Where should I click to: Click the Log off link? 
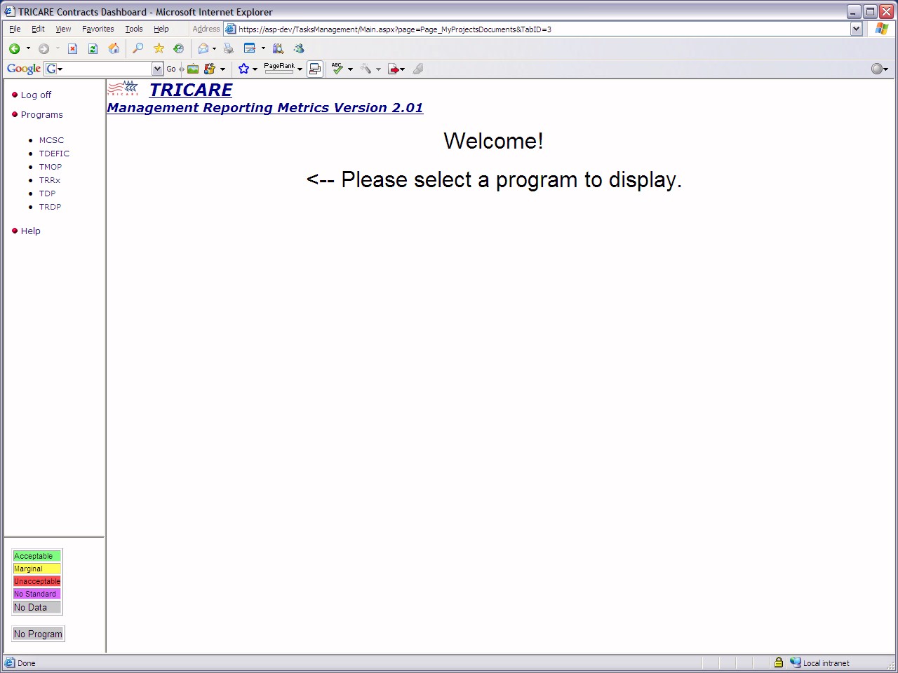click(36, 95)
